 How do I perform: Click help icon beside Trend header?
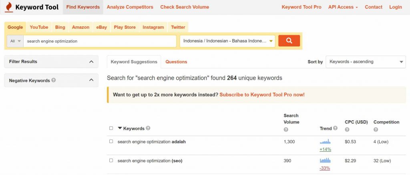pos(335,128)
